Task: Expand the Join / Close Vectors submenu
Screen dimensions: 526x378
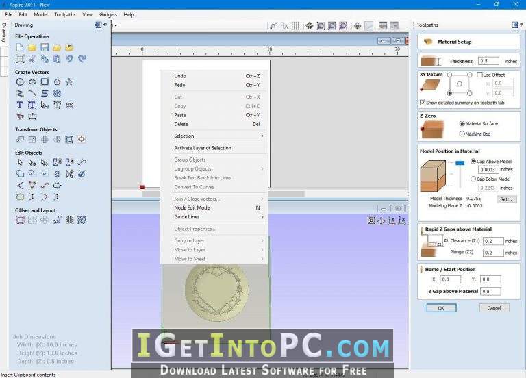Action: tap(214, 199)
